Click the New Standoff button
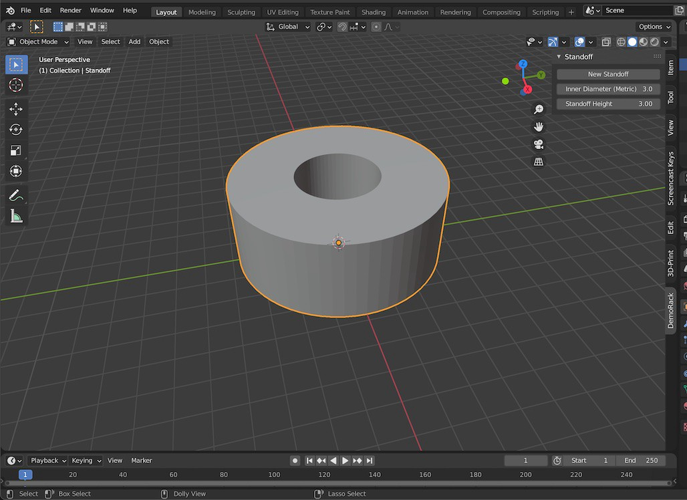 (608, 74)
